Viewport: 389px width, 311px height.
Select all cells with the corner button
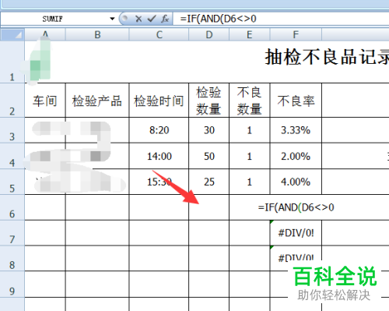[12, 34]
